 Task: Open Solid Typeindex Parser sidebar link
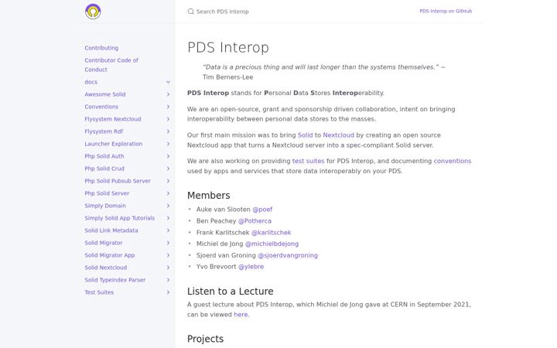114,280
